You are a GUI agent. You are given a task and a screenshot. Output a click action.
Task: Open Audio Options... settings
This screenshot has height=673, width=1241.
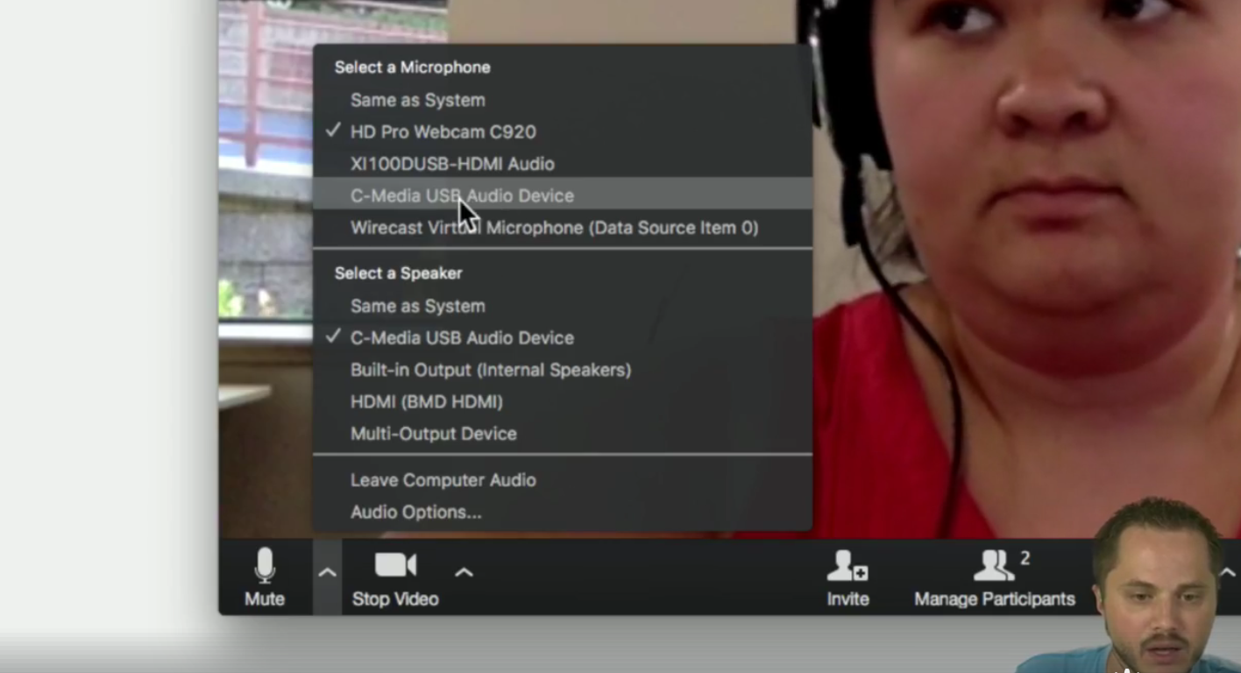[x=415, y=513]
